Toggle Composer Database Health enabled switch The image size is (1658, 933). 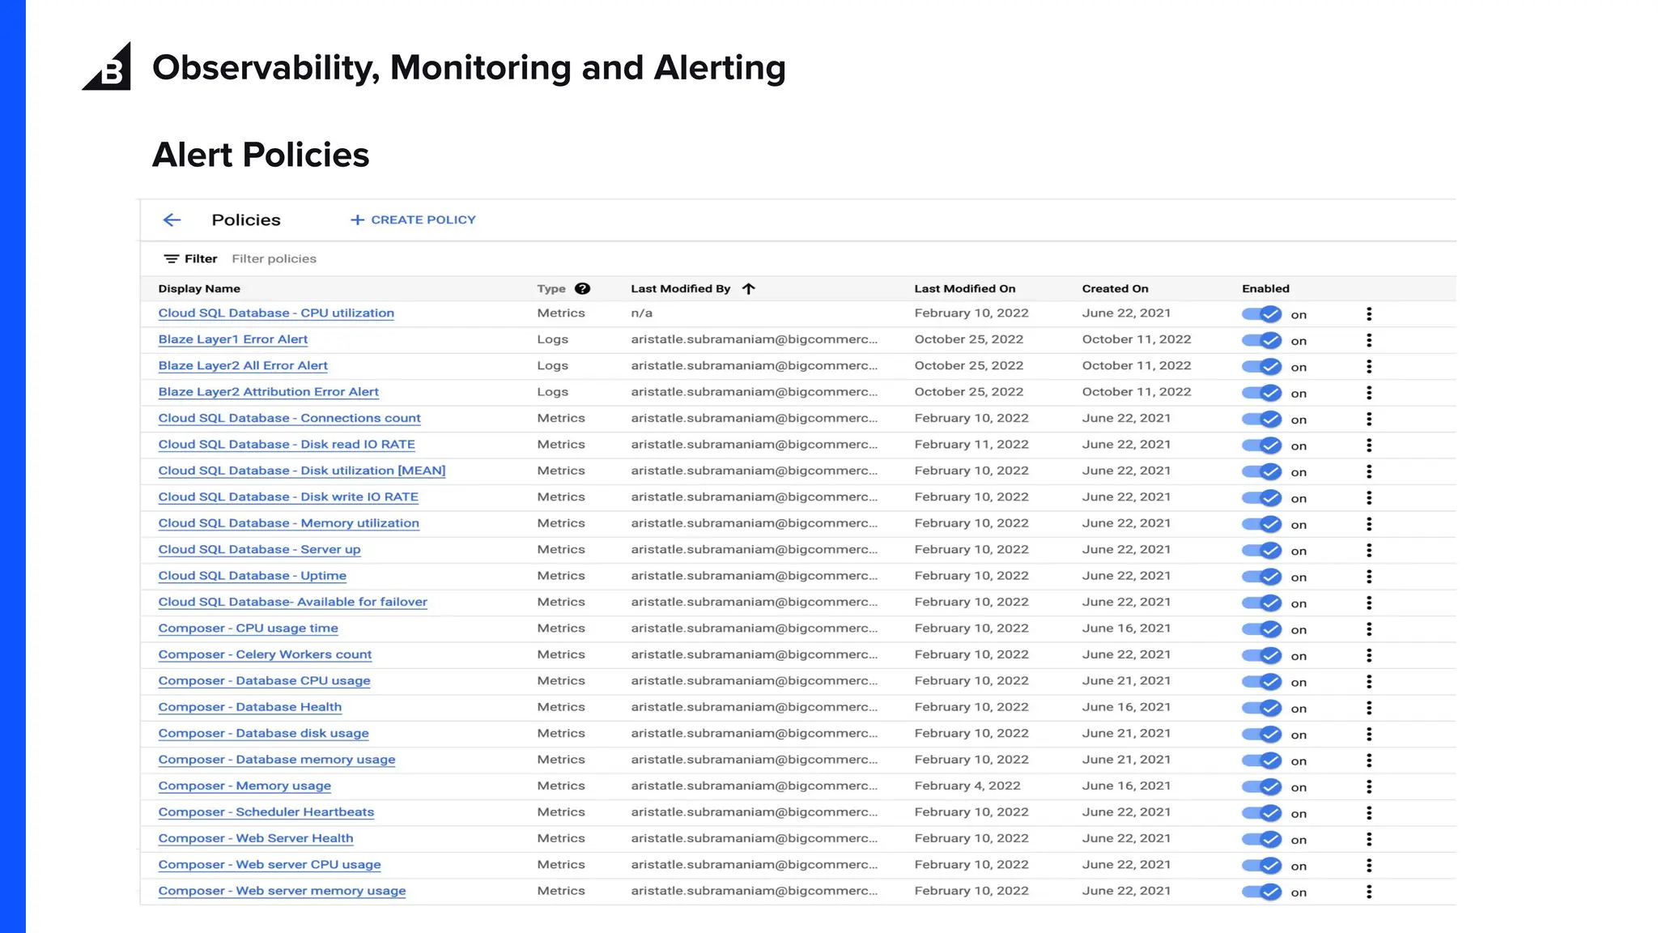pos(1261,708)
